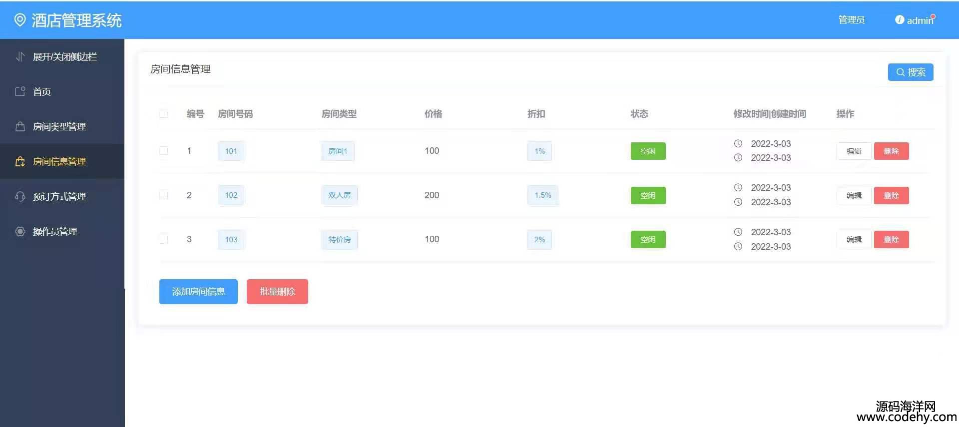Check the checkbox for room 103 row
Screen dimensions: 959x427
click(163, 239)
